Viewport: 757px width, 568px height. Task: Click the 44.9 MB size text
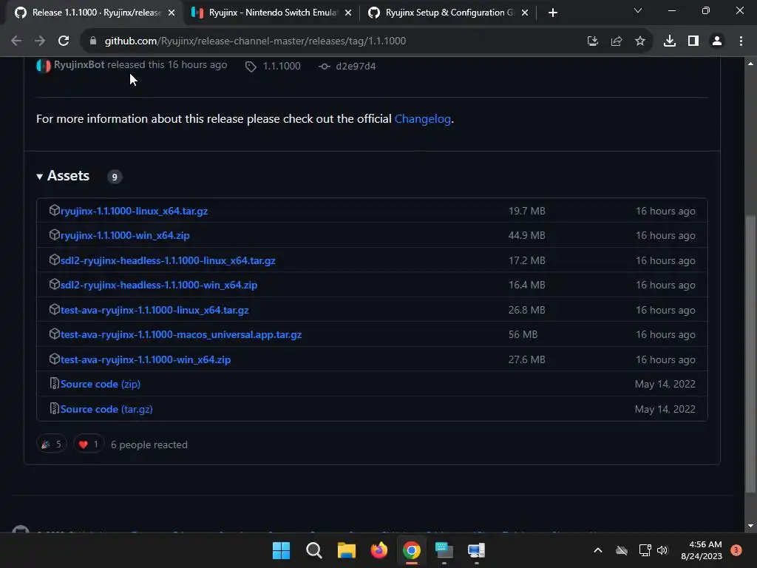(526, 235)
